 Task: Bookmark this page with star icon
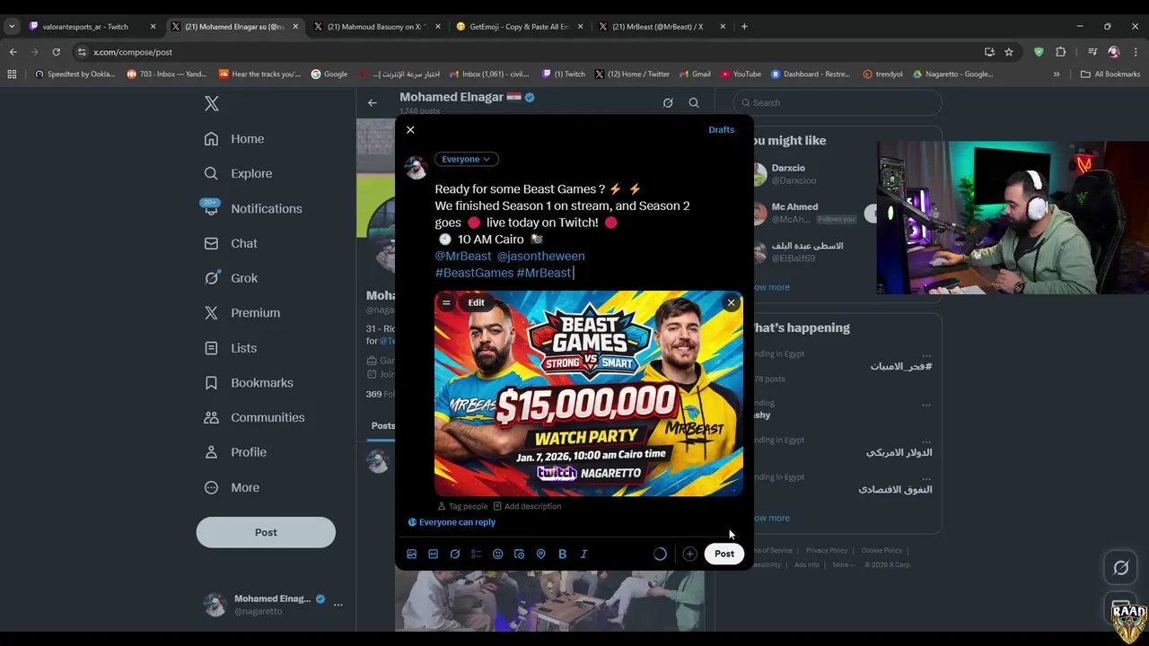coord(1009,52)
